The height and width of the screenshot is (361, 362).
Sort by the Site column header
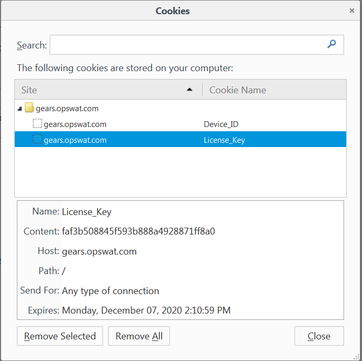point(109,90)
